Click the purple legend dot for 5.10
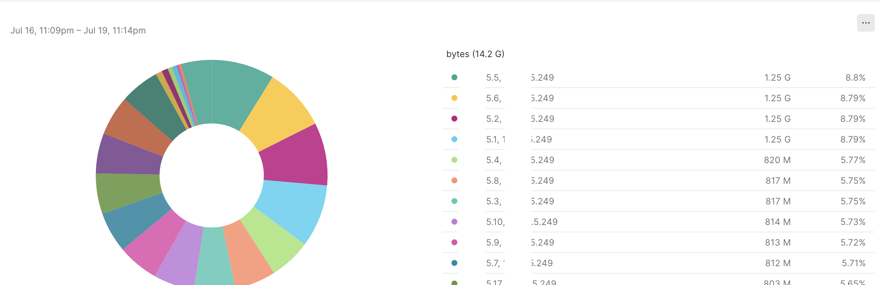880x285 pixels. tap(454, 222)
